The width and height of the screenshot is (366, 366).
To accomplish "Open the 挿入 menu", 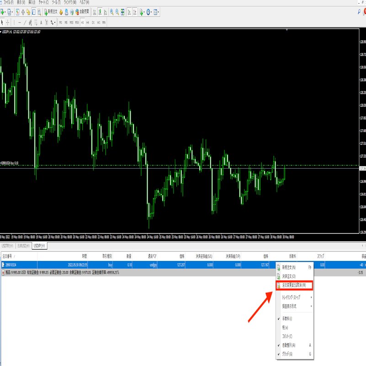I will (x=32, y=3).
